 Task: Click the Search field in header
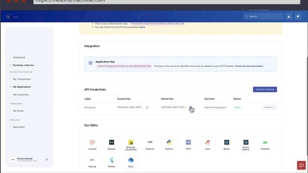(x=263, y=16)
